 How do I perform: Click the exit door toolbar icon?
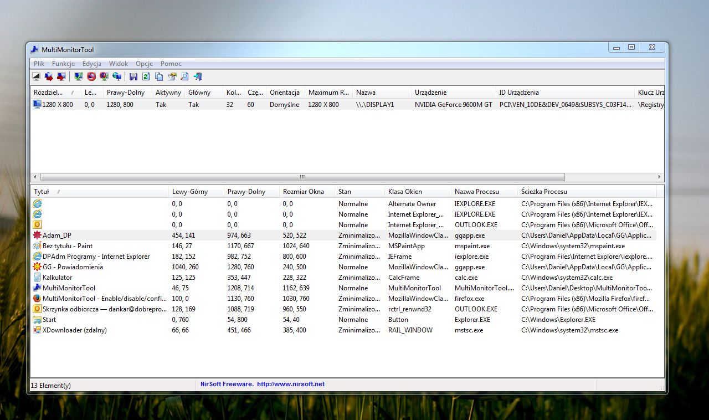click(x=198, y=76)
